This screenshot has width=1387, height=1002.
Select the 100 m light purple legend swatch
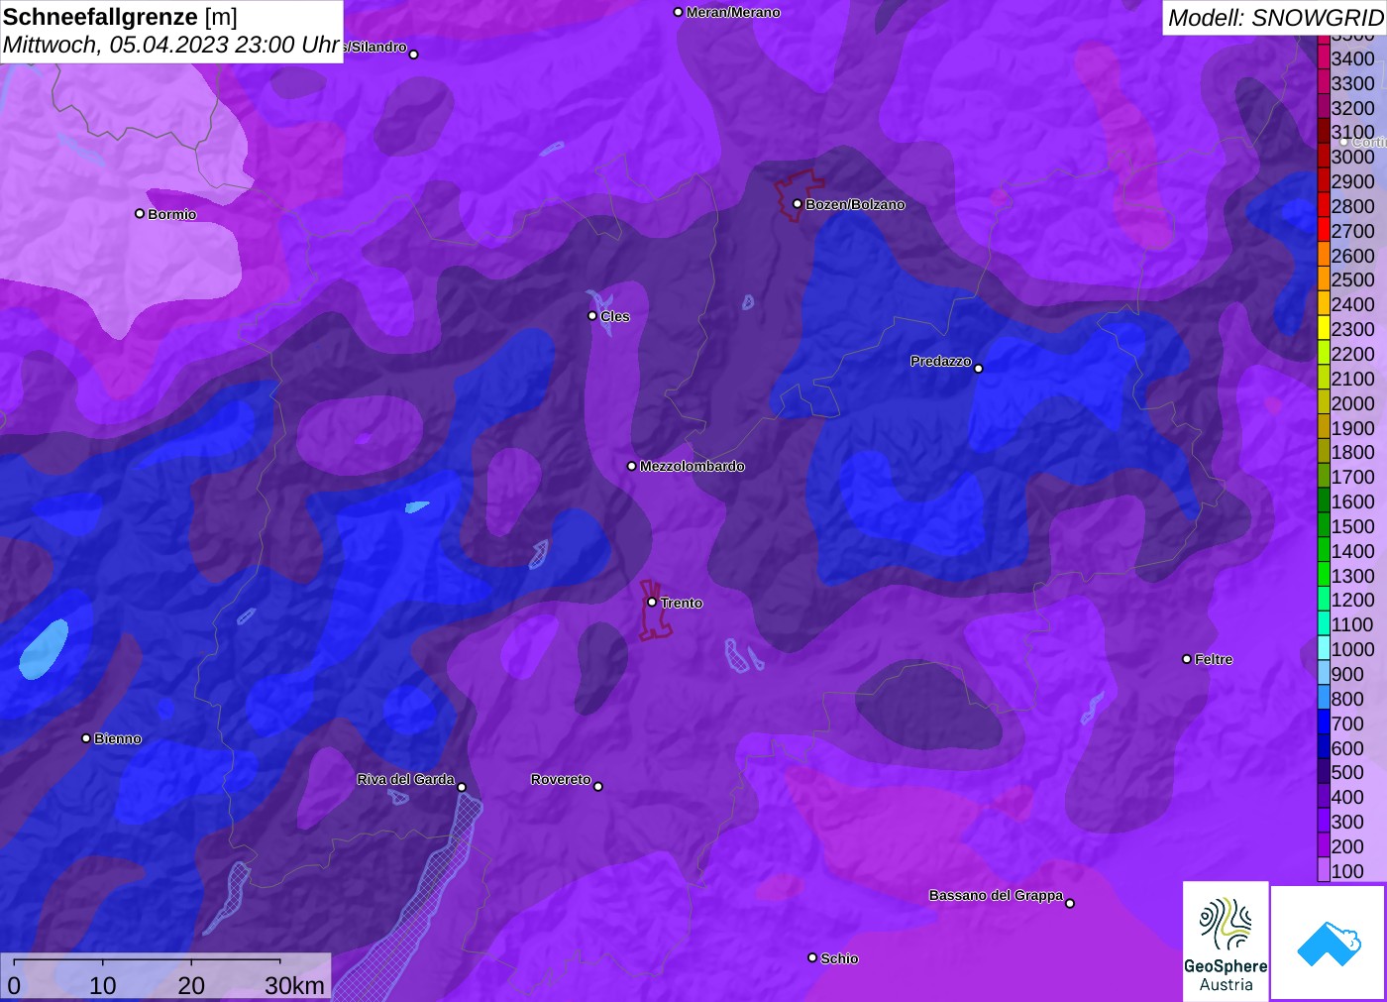click(x=1324, y=871)
